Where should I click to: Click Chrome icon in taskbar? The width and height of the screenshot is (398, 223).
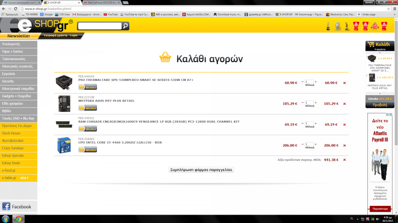click(19, 219)
